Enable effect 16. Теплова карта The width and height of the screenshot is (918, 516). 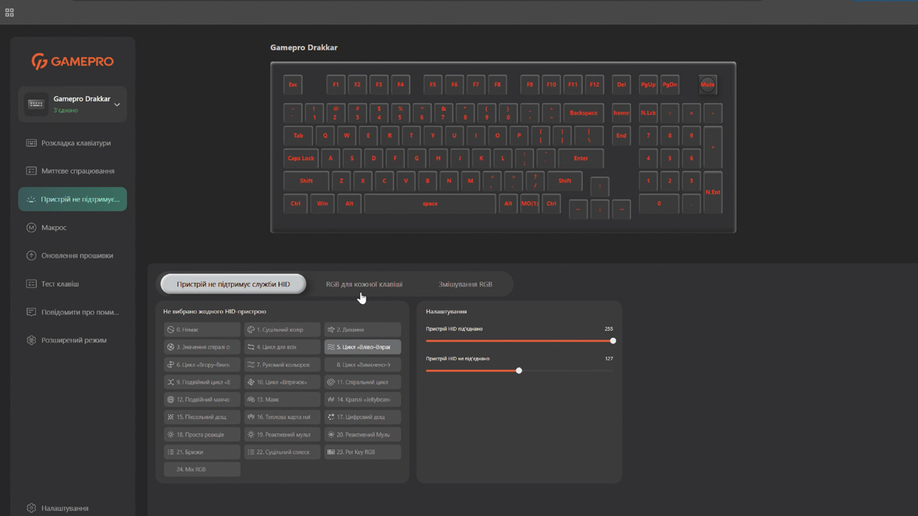point(282,417)
